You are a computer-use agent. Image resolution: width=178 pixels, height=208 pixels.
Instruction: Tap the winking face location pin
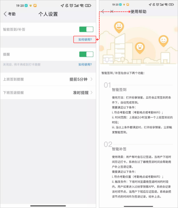(x=163, y=41)
